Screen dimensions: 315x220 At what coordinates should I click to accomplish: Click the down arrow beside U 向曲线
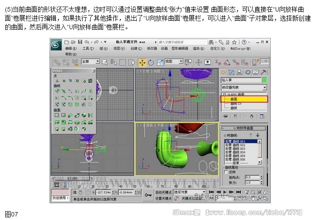click(x=257, y=135)
